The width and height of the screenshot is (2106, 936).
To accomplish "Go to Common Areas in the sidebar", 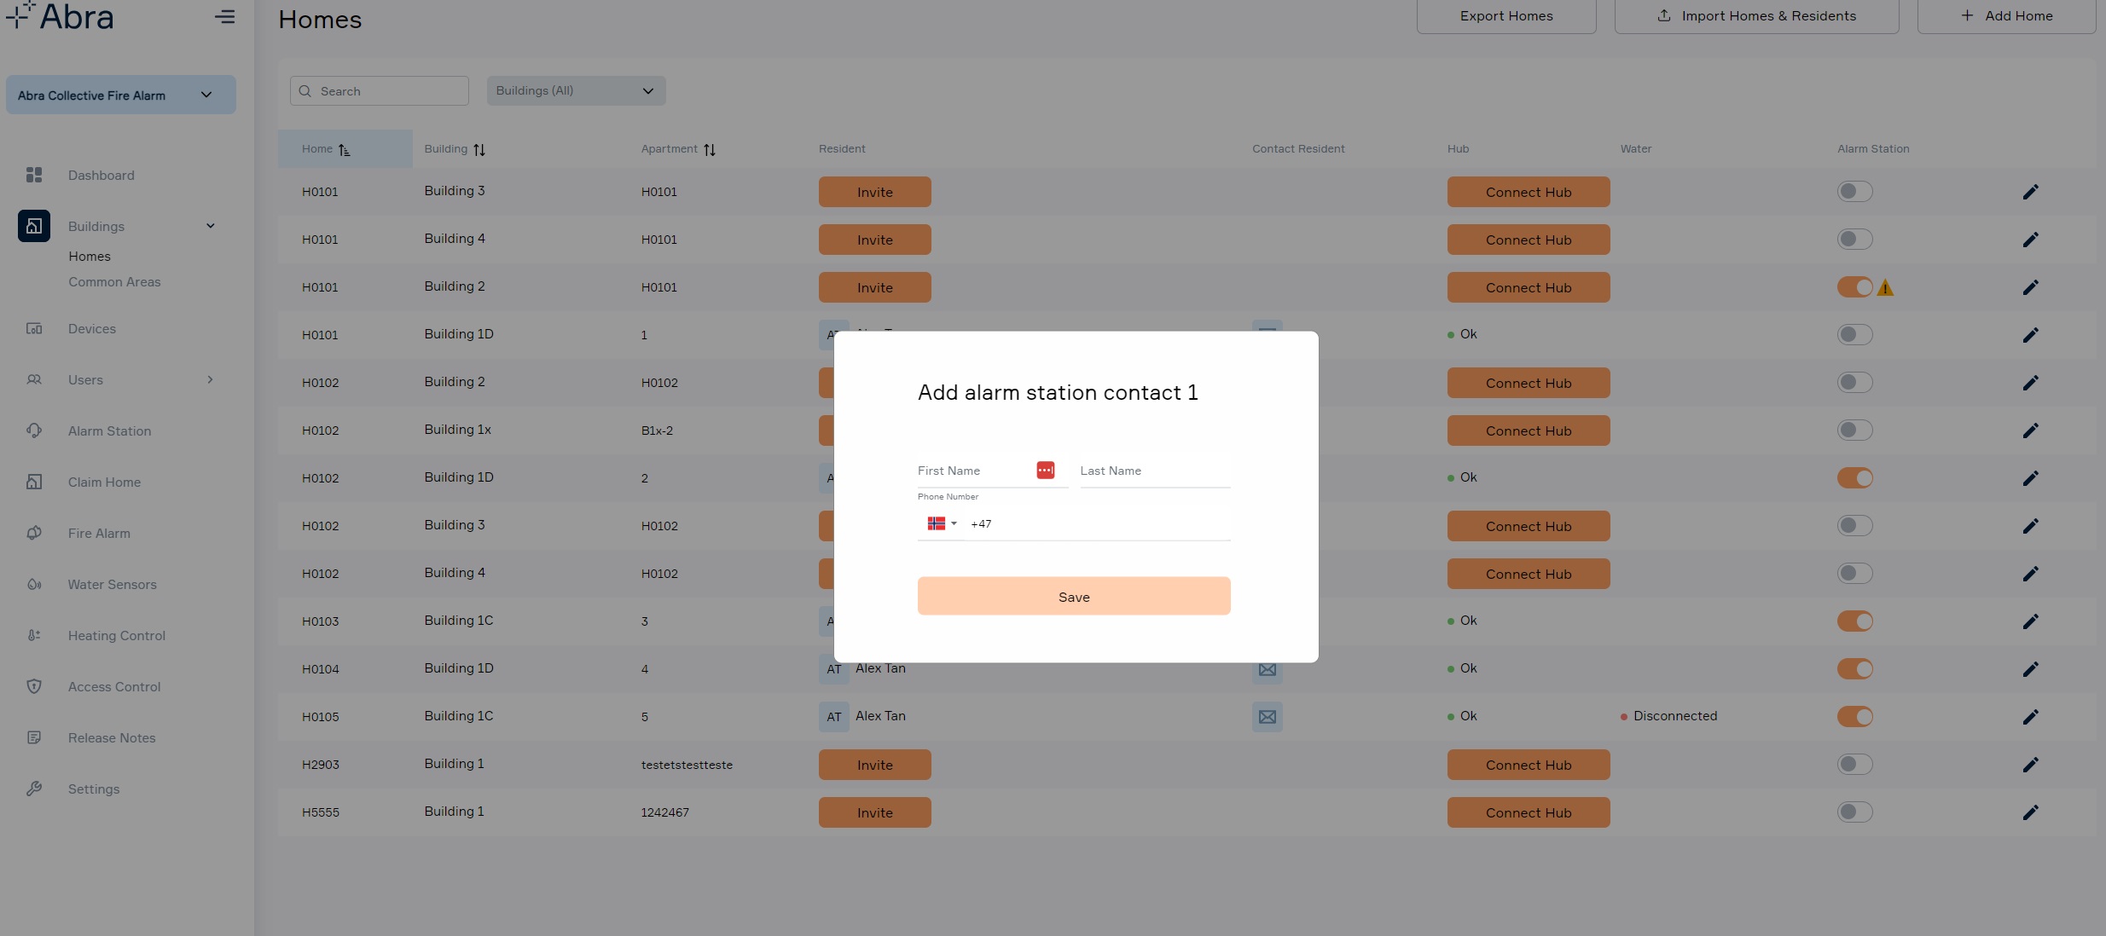I will [114, 282].
